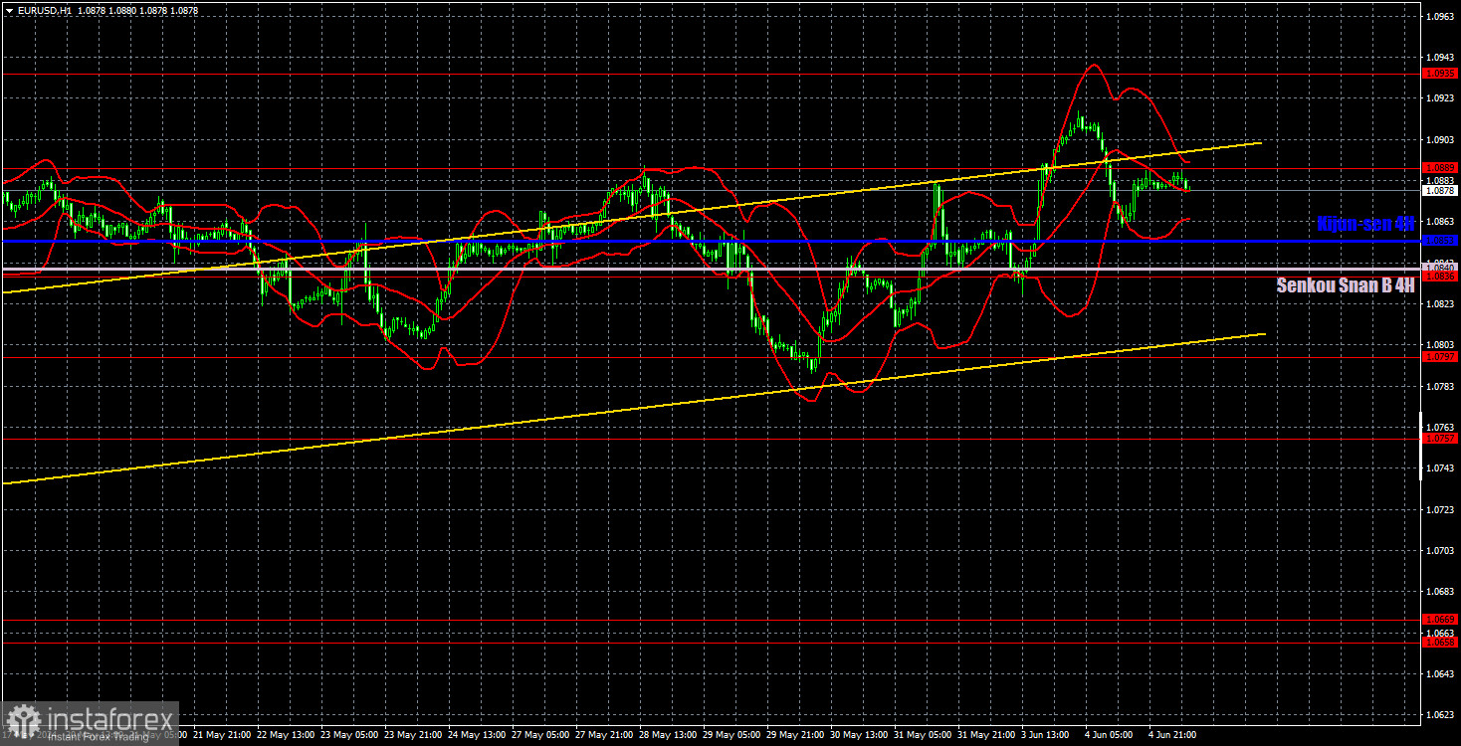
Task: Click the red 1.0669 level price tag
Action: tap(1440, 619)
